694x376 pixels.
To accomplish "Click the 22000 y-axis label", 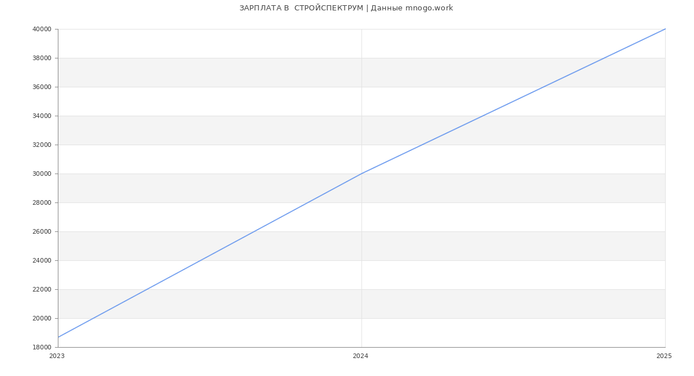I will point(42,289).
